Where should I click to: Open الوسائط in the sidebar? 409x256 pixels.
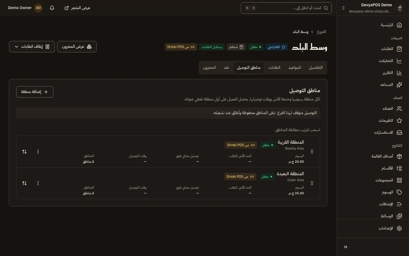point(373,216)
